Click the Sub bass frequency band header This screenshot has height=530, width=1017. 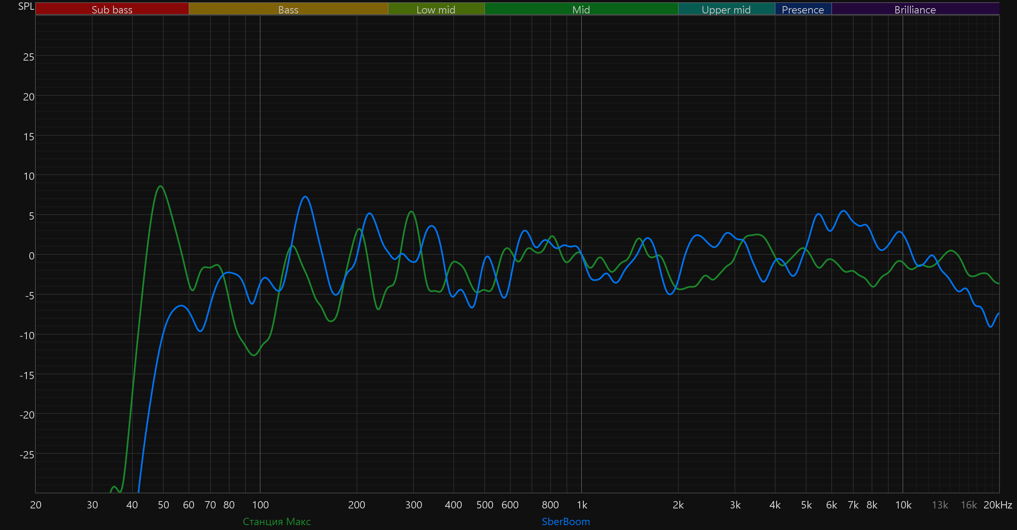112,9
